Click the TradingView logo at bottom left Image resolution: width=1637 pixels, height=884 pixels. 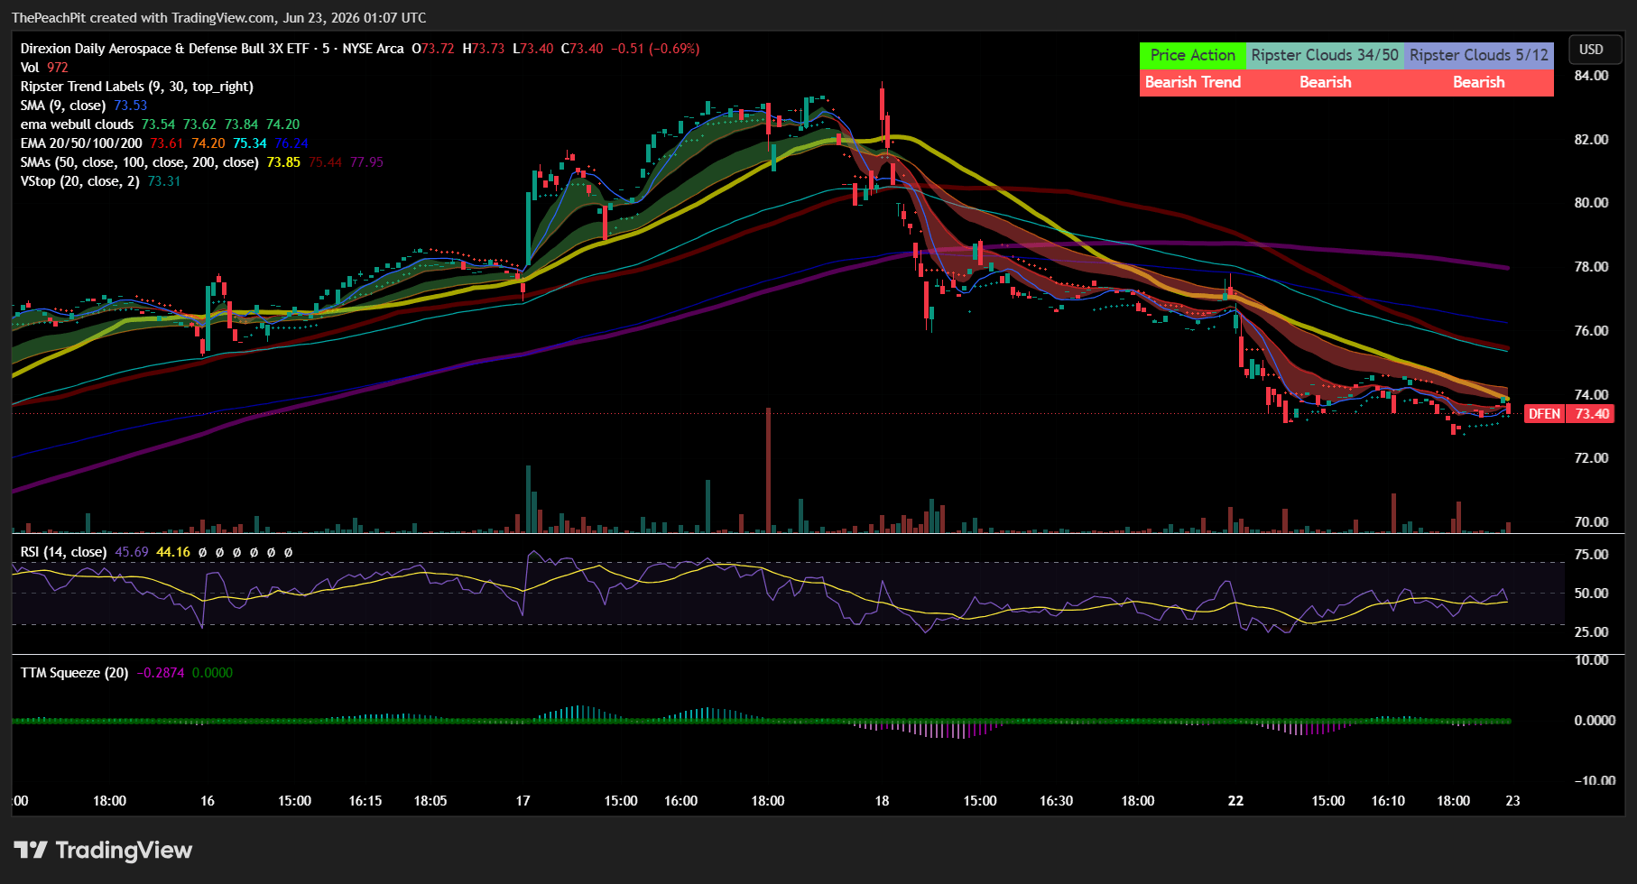pos(103,850)
